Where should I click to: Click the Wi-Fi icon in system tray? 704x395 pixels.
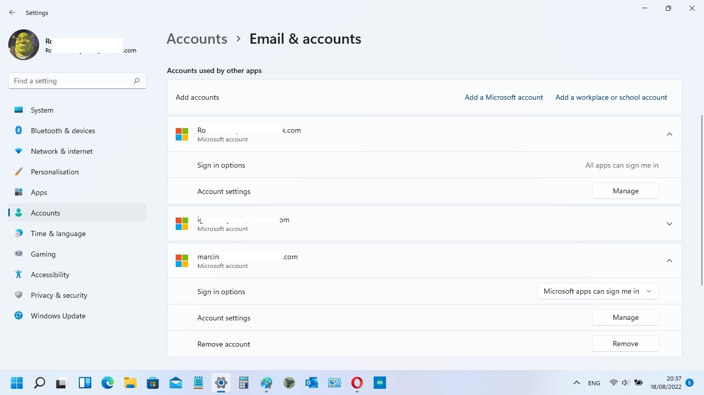point(613,383)
